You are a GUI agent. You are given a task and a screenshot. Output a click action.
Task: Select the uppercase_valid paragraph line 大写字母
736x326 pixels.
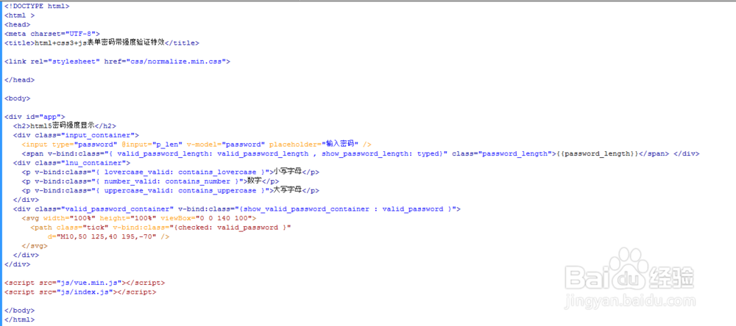(171, 191)
